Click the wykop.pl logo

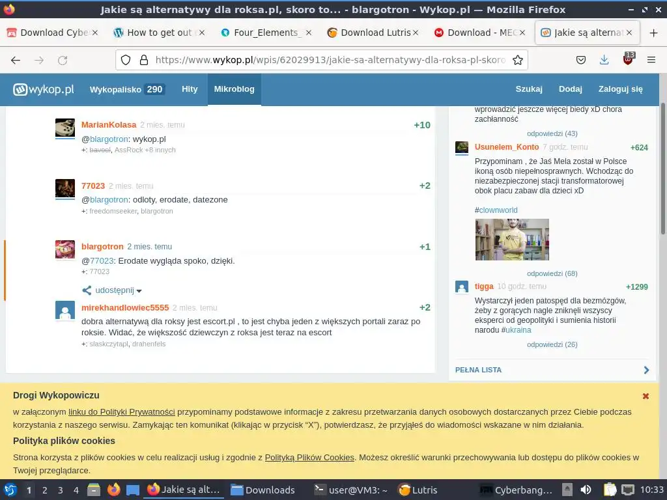pyautogui.click(x=44, y=89)
